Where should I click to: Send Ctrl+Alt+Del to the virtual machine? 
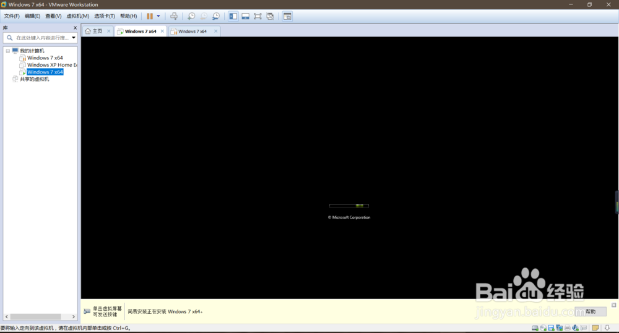click(174, 16)
